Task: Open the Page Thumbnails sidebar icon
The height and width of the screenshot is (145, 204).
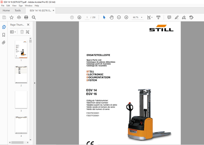Action: tap(4, 27)
